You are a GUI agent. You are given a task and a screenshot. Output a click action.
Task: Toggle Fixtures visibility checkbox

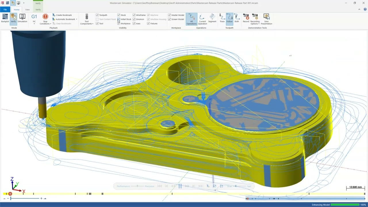tap(148, 24)
